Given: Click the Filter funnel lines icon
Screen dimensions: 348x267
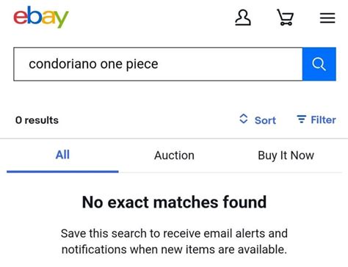Looking at the screenshot, I should 301,120.
